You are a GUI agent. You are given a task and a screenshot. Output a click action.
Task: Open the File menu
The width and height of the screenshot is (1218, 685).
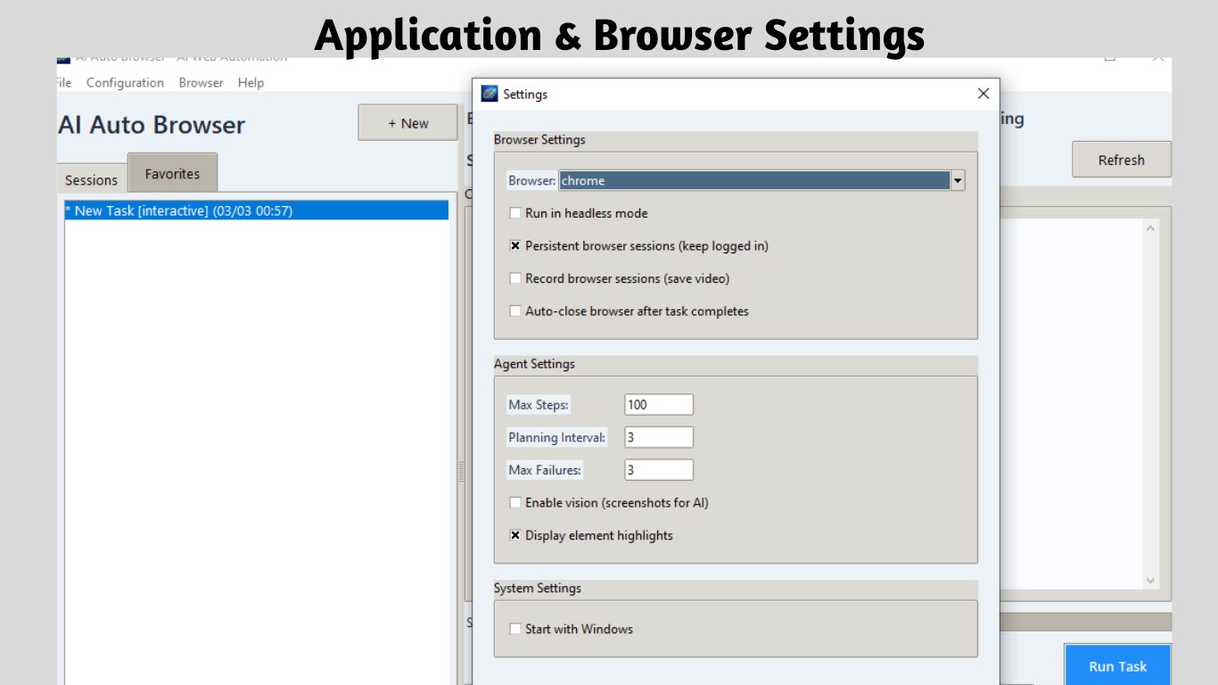click(63, 83)
